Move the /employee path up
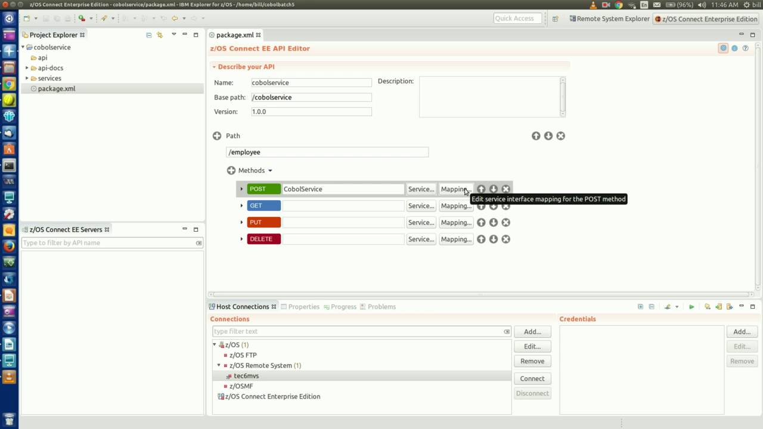The image size is (763, 429). click(536, 136)
